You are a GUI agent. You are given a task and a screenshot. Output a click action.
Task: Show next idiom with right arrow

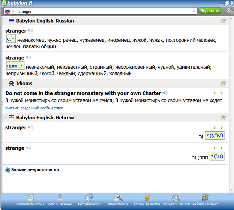click(x=222, y=93)
